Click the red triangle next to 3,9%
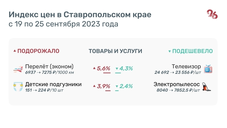 [94, 86]
